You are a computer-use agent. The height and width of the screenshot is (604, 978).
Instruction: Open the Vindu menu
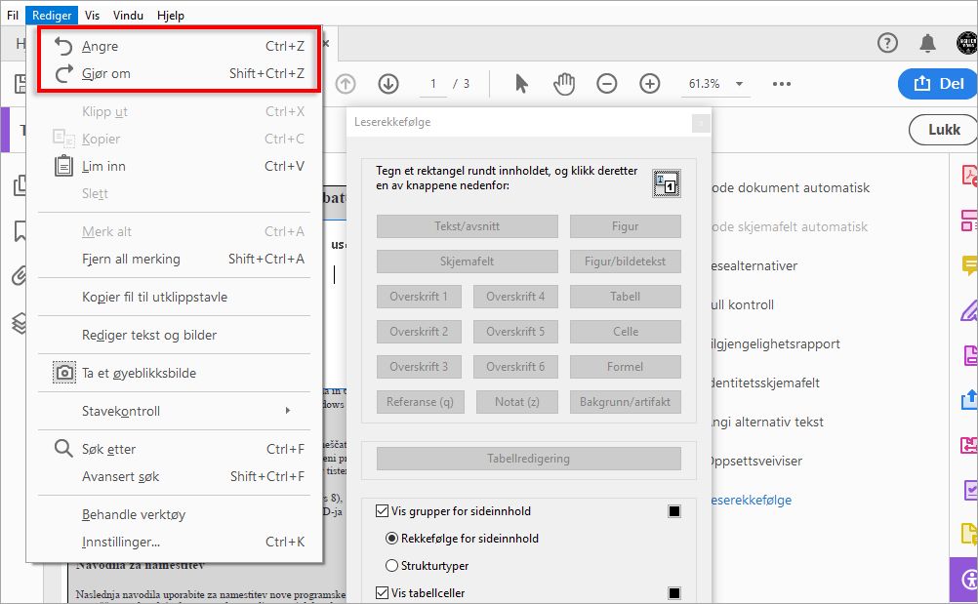[128, 15]
